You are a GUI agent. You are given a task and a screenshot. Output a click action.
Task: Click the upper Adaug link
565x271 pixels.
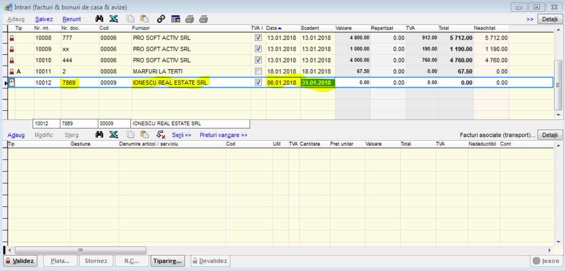(x=16, y=19)
